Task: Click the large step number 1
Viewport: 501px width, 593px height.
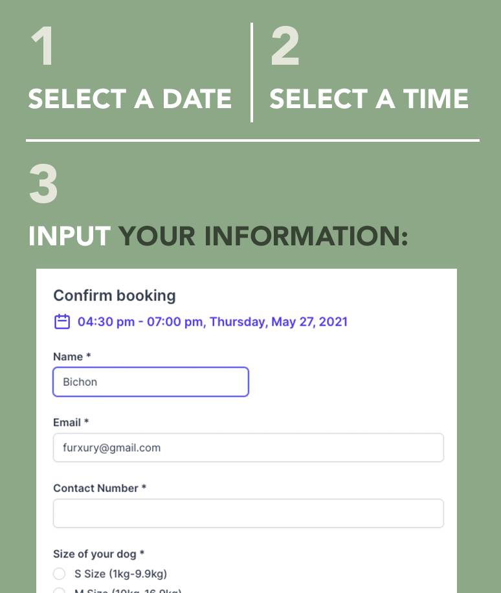Action: [x=42, y=46]
